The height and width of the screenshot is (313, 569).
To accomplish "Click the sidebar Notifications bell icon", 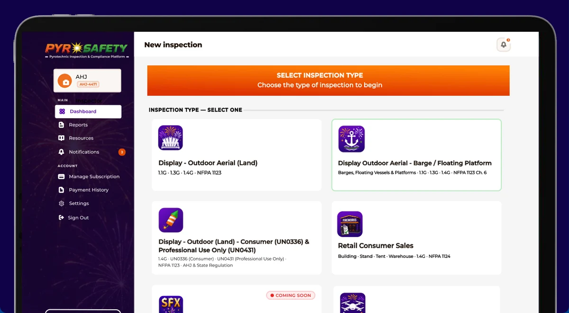I will point(61,152).
